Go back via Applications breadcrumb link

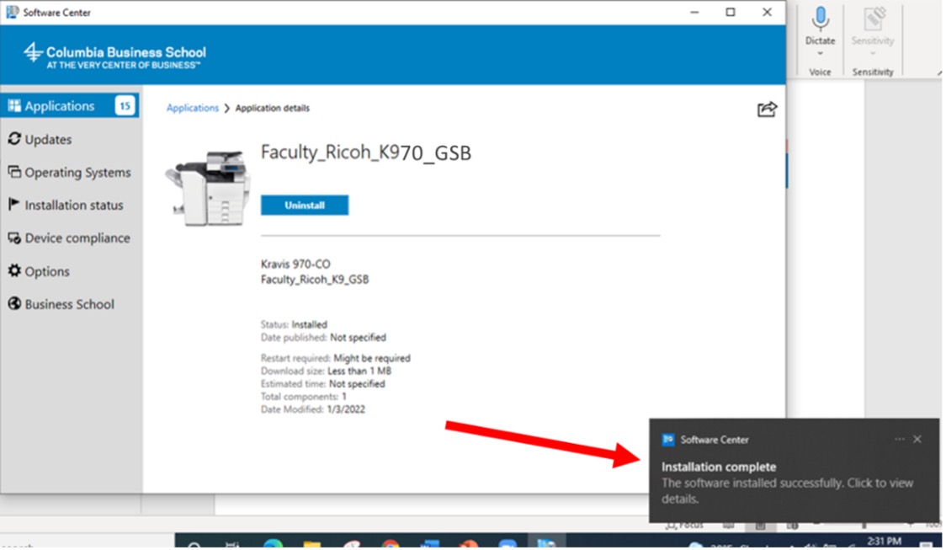pyautogui.click(x=193, y=108)
